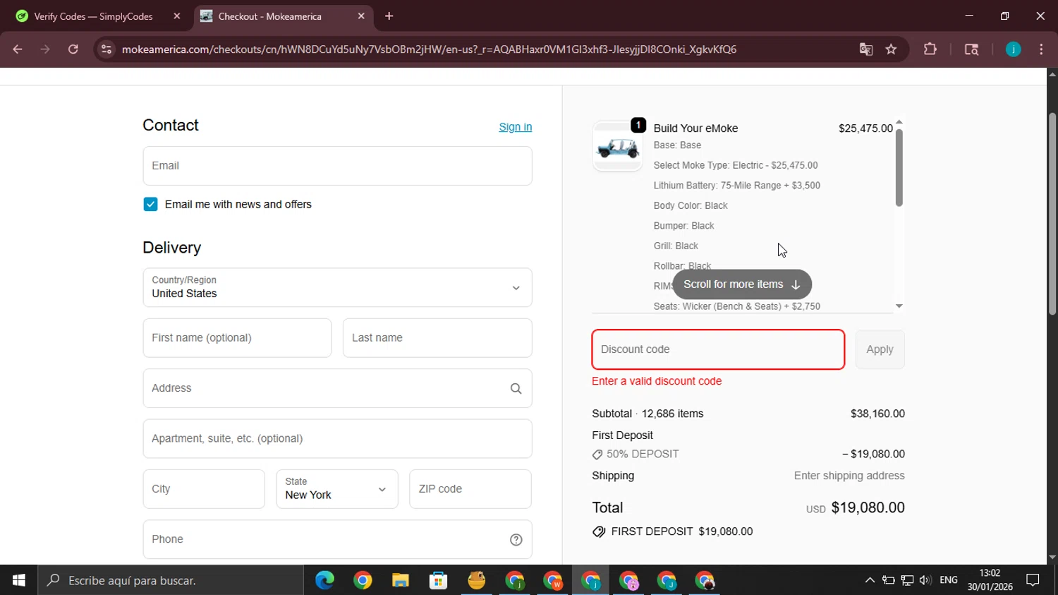This screenshot has height=595, width=1058.
Task: Click the browser forward arrow
Action: coord(45,49)
